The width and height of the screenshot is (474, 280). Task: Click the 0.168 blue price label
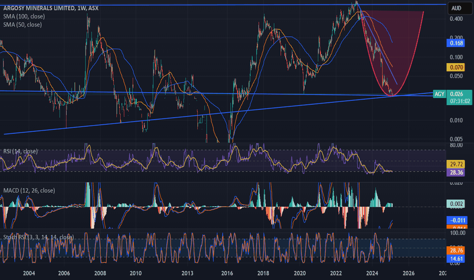456,43
